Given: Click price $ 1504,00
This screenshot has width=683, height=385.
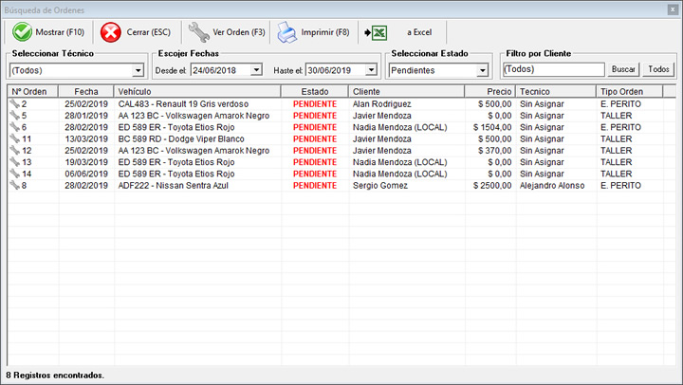Looking at the screenshot, I should (492, 127).
